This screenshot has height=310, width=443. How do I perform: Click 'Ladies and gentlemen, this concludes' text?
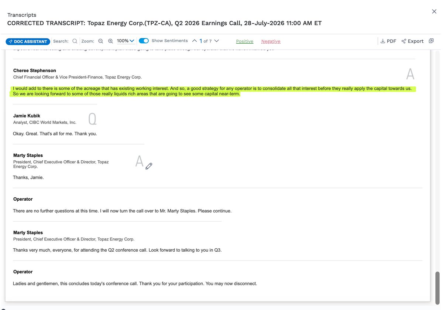coord(135,284)
